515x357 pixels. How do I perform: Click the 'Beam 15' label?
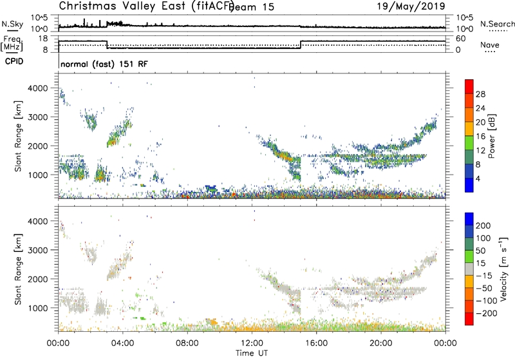[253, 7]
